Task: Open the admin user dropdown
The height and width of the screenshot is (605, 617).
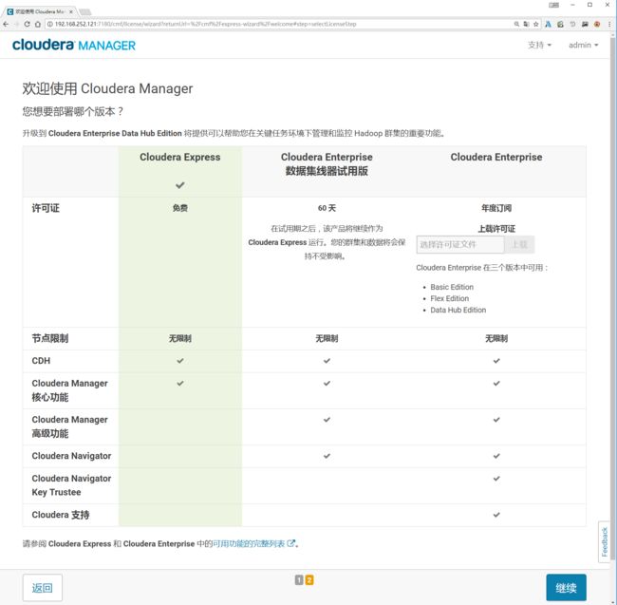Action: click(584, 45)
